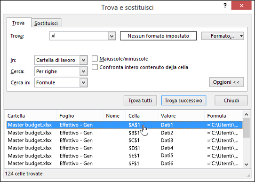Click the dialog resize grip at corner
Screen dimensions: 255x182
[248, 175]
